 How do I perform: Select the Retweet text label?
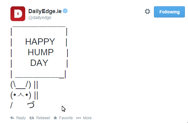(43, 118)
